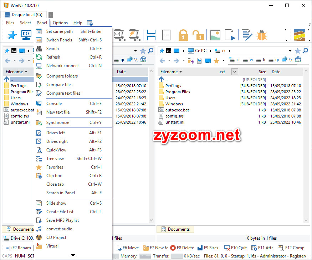Click the landscape layers skin icon
This screenshot has height=260, width=312.
coord(300,35)
